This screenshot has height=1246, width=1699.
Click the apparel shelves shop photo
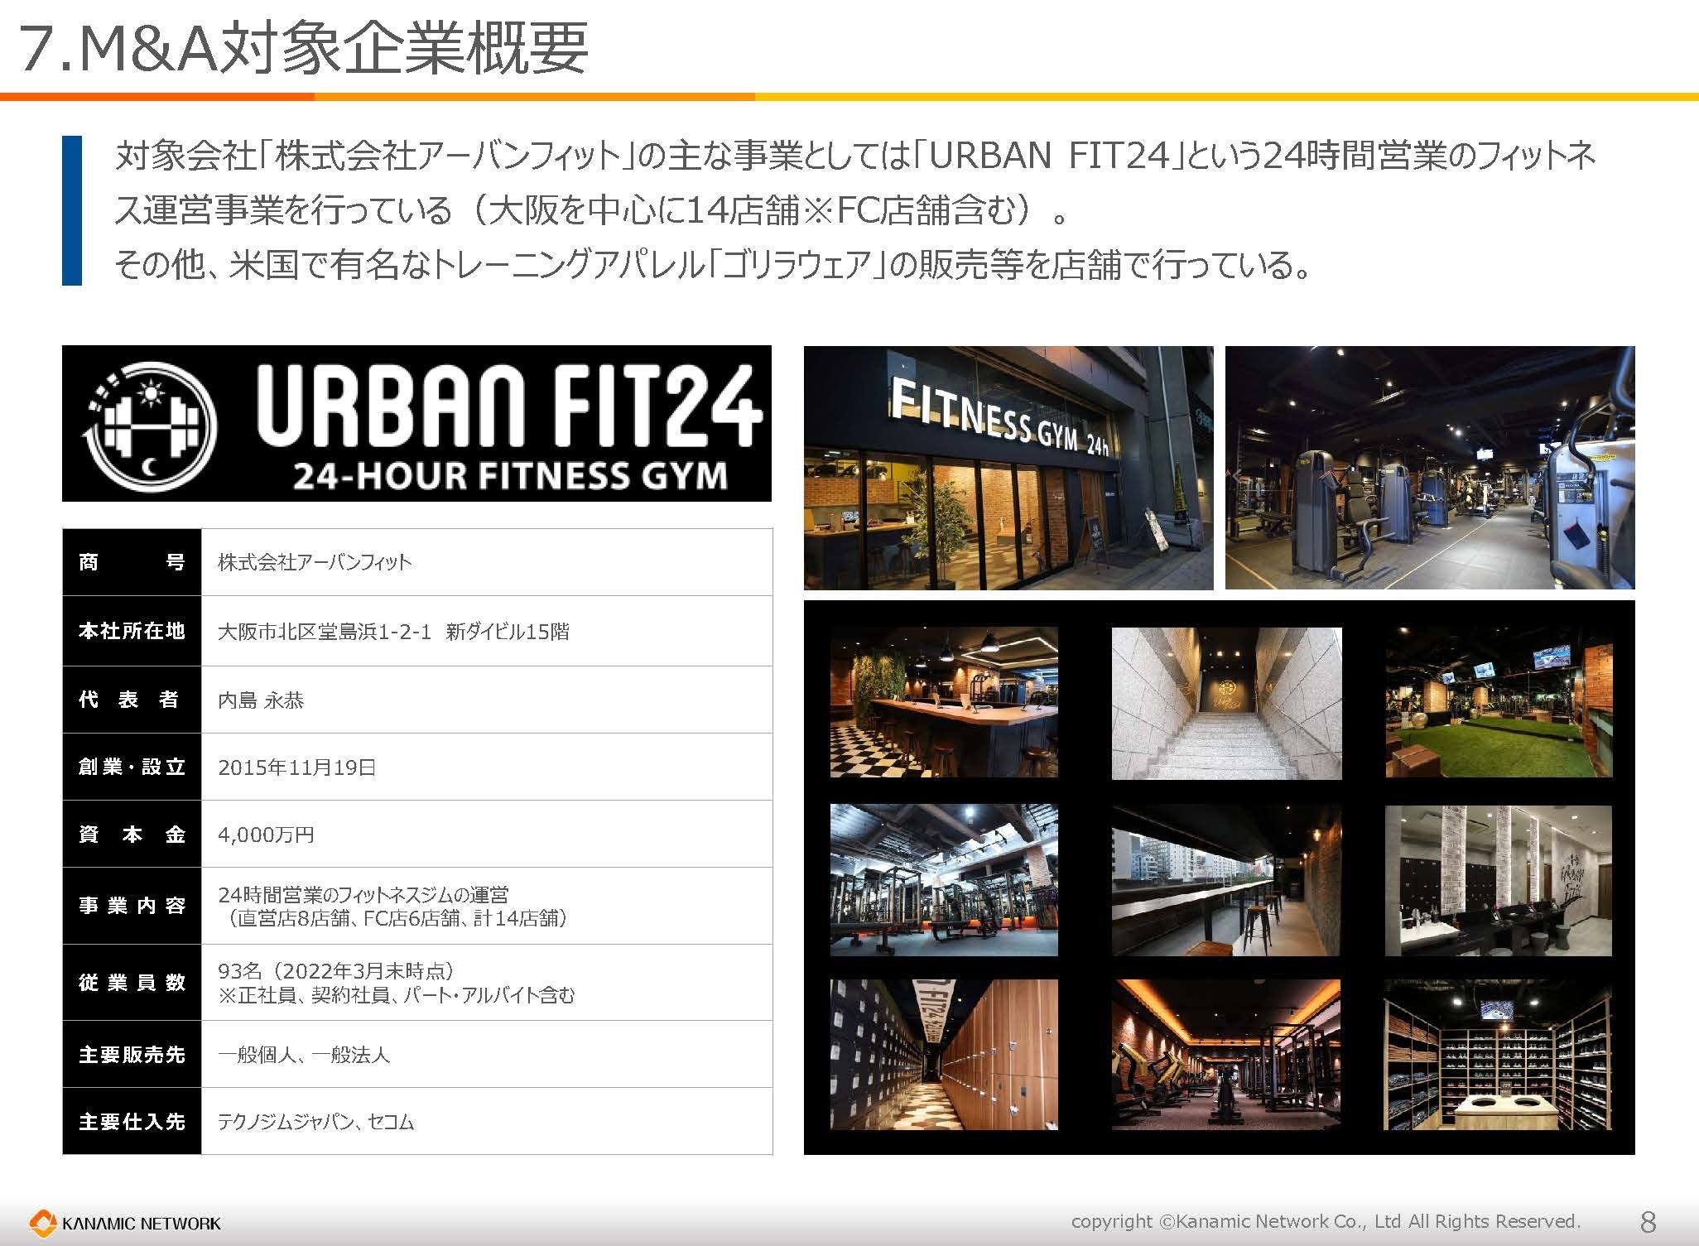coord(1499,1055)
